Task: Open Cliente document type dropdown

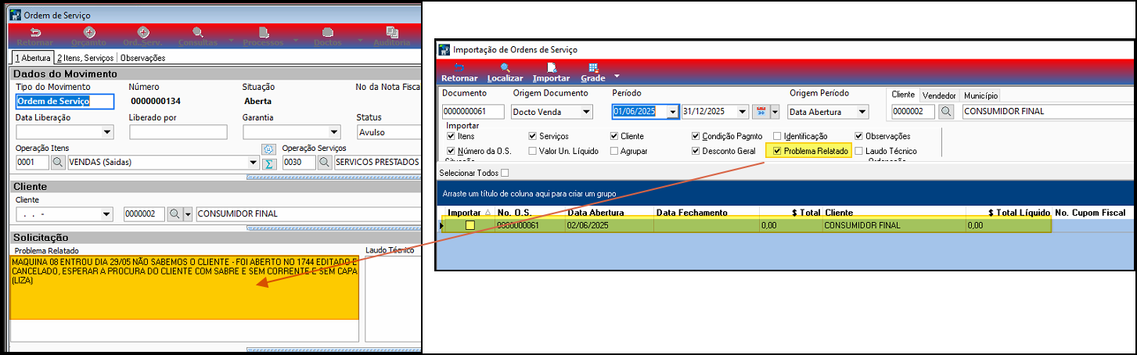Action: pos(107,214)
